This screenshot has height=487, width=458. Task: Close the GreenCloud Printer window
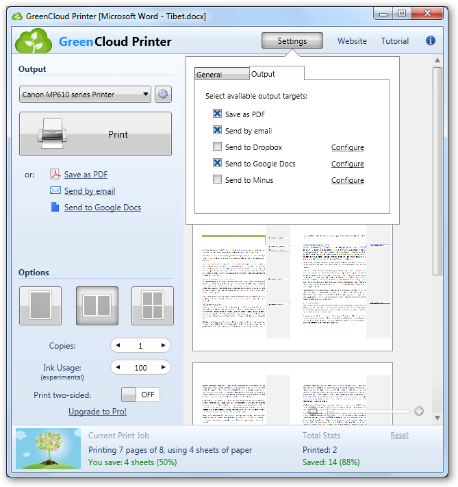coord(427,13)
